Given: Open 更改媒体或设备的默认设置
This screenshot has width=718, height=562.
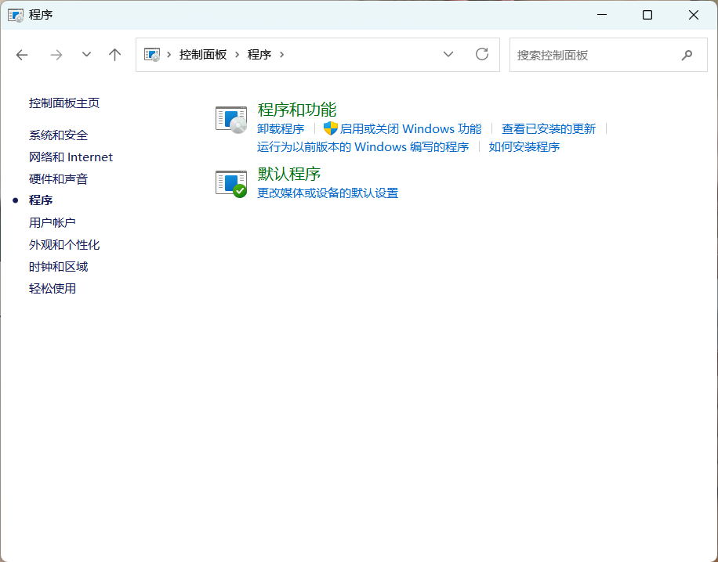Looking at the screenshot, I should point(328,193).
